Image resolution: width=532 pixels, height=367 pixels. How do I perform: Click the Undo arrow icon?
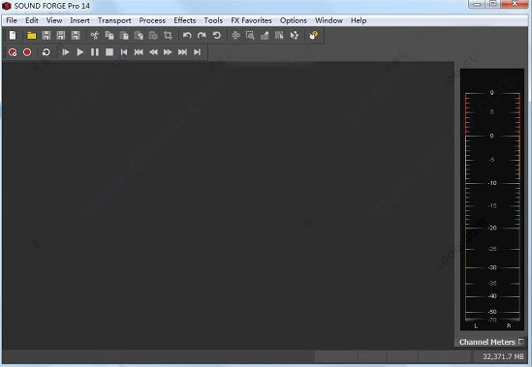(x=187, y=35)
